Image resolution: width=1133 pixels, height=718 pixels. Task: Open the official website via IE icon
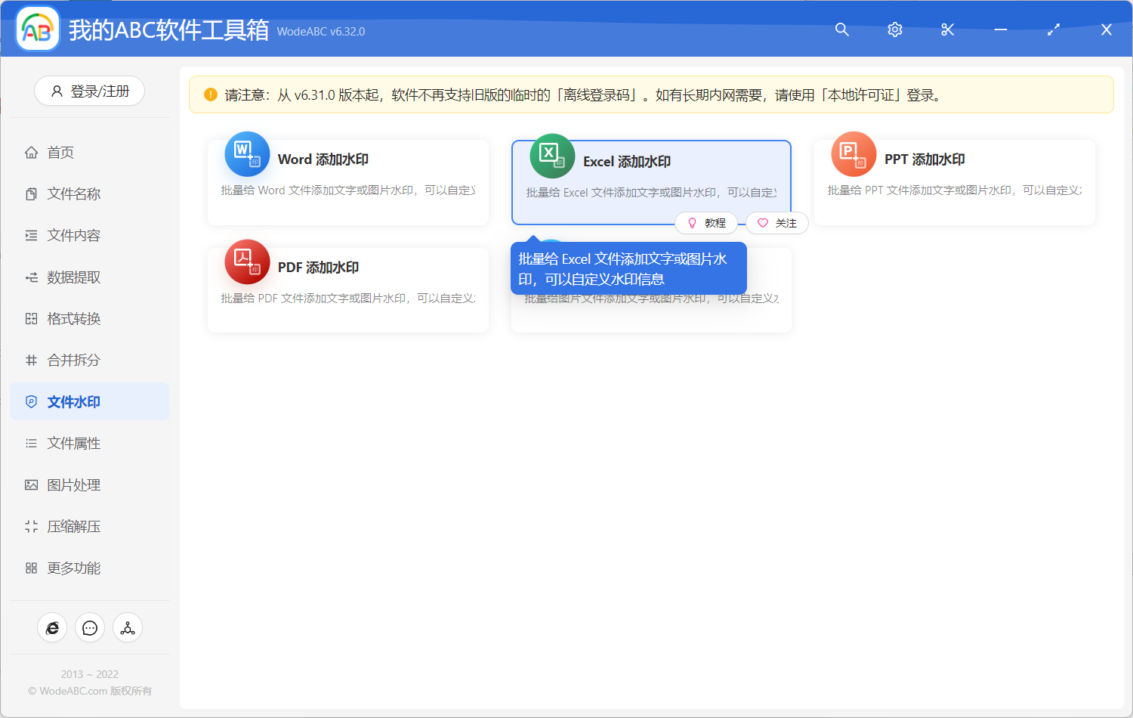pos(52,627)
